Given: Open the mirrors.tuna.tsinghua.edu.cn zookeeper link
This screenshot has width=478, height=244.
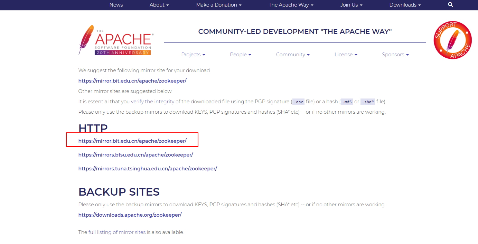Looking at the screenshot, I should [148, 169].
